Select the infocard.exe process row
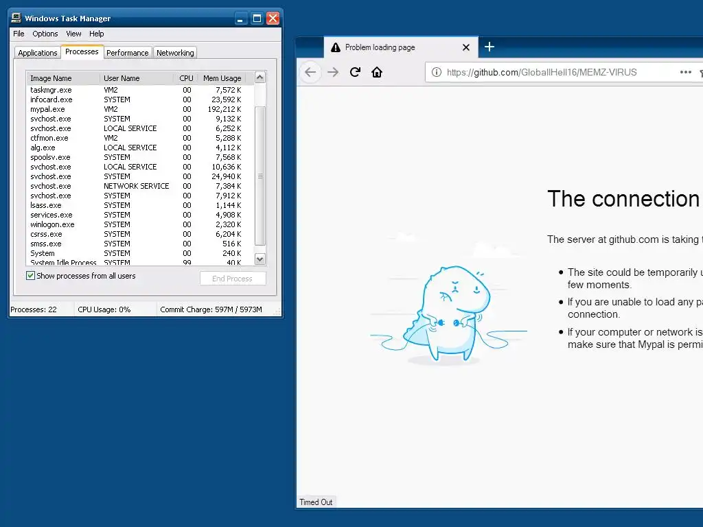 [140, 99]
